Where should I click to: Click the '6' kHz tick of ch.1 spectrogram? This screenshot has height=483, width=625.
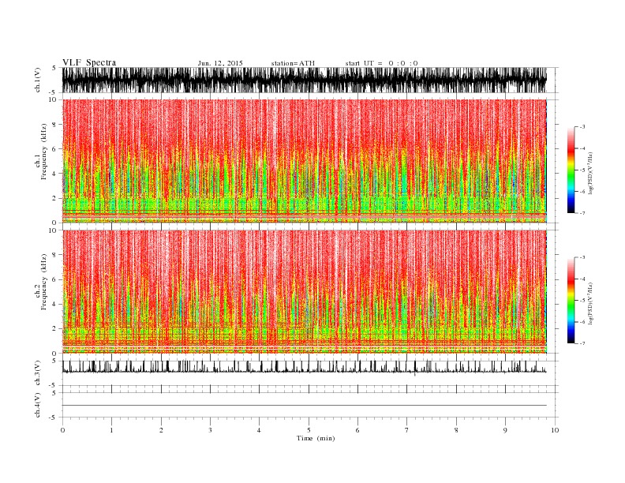click(x=54, y=149)
